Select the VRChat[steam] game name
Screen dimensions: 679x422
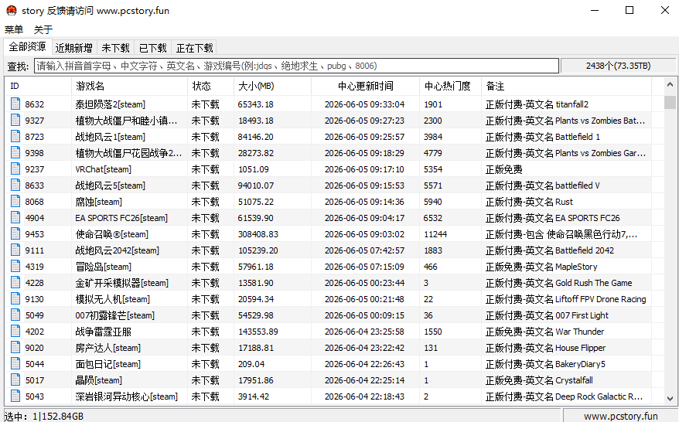coord(103,169)
